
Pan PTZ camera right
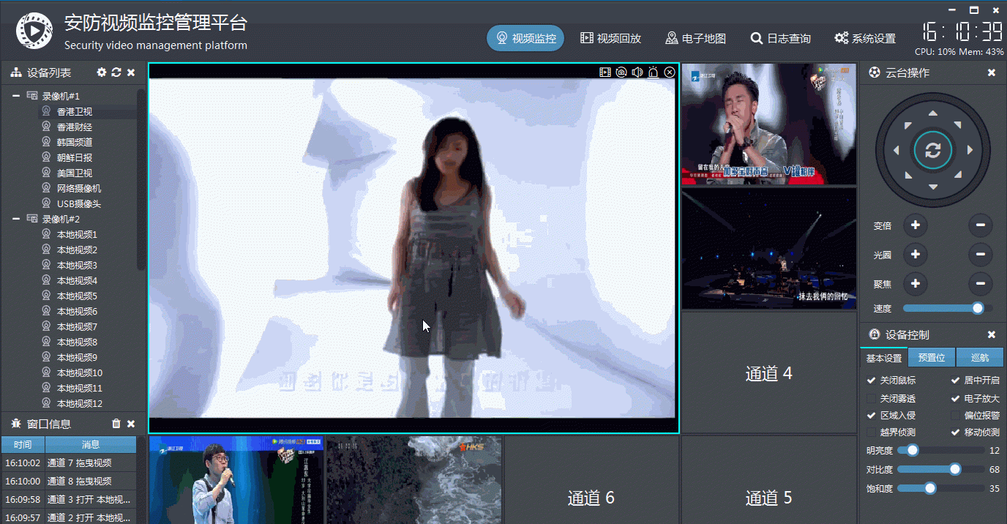point(970,150)
